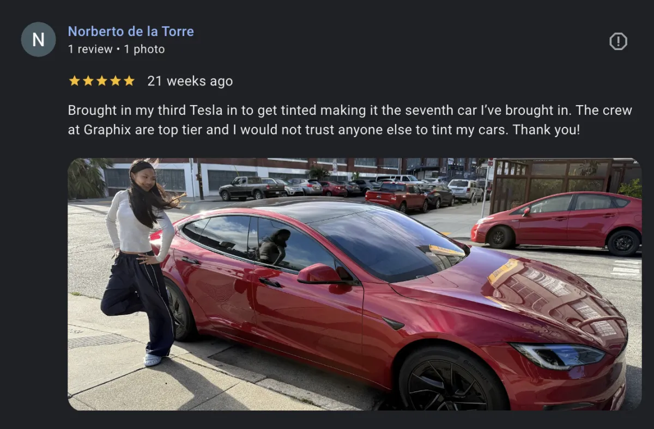654x429 pixels.
Task: Click the '21 weeks ago' timestamp
Action: (190, 81)
